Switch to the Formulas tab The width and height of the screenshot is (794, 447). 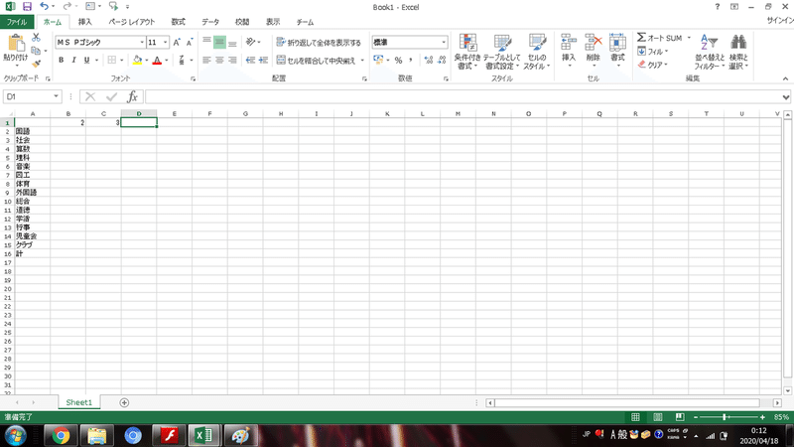click(179, 22)
